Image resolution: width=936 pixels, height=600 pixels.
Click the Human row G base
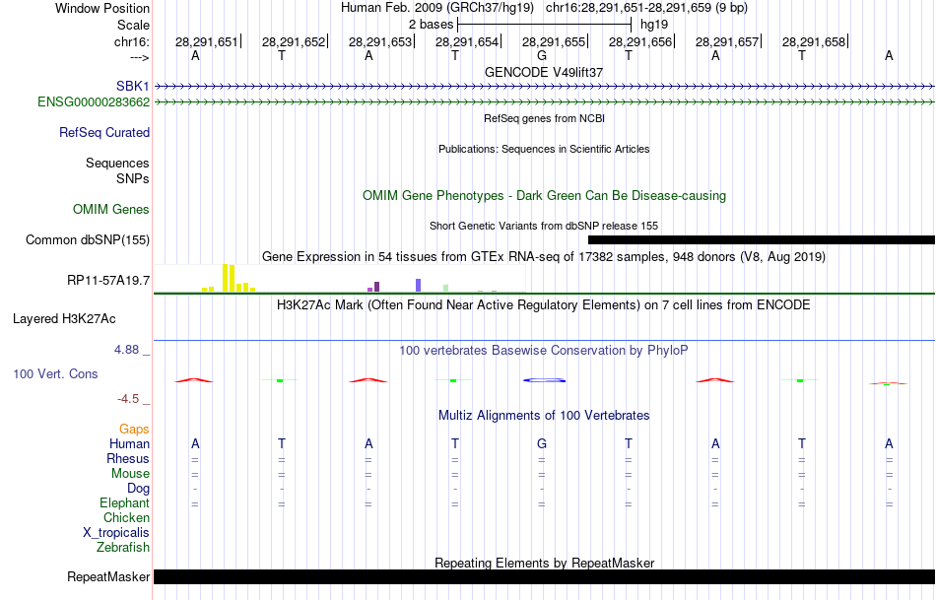pyautogui.click(x=542, y=443)
